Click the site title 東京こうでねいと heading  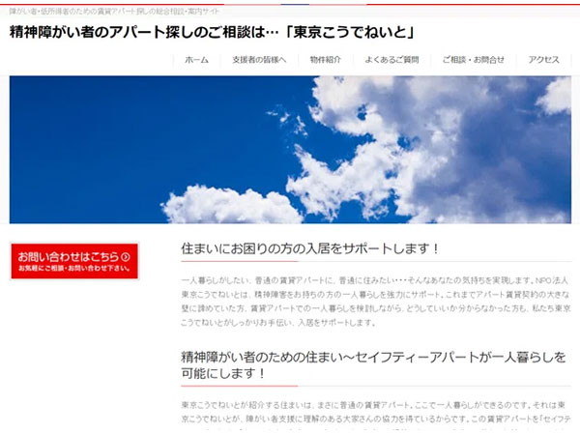pos(213,32)
